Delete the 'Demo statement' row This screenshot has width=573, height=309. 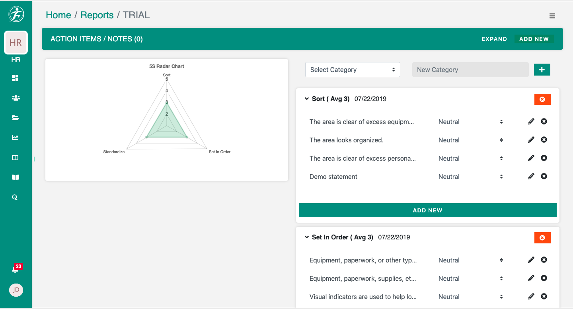pos(544,177)
